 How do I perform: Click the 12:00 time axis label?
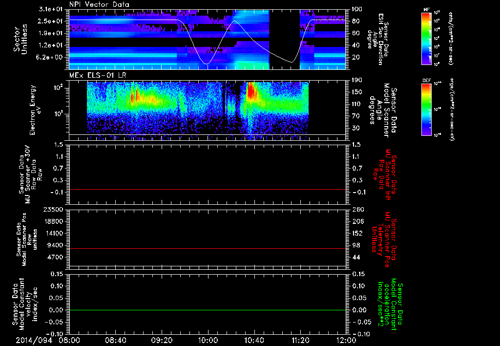point(346,340)
